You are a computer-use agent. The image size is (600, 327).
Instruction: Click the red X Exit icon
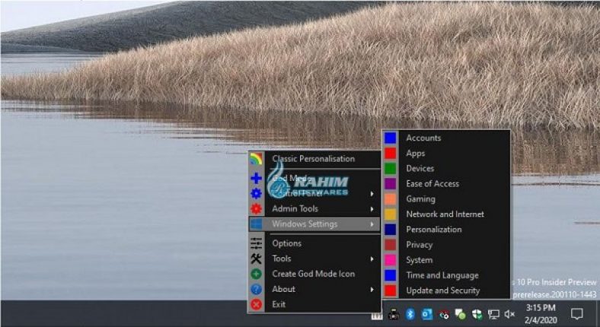pos(256,304)
